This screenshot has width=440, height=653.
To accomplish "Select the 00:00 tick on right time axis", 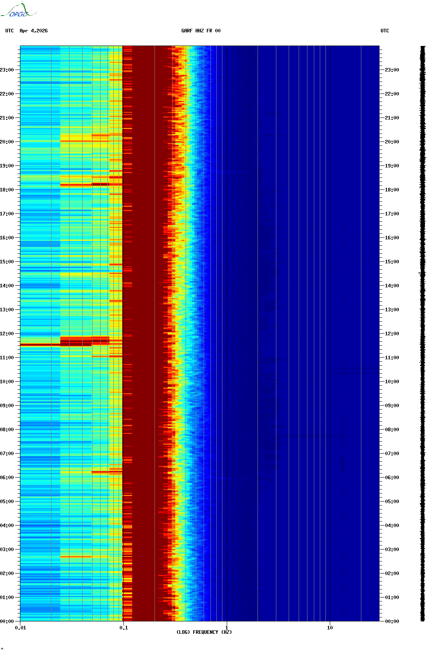I will point(392,621).
